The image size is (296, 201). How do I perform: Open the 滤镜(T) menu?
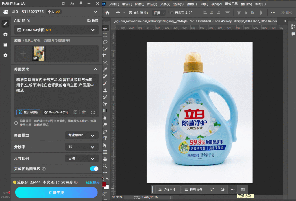[192, 4]
